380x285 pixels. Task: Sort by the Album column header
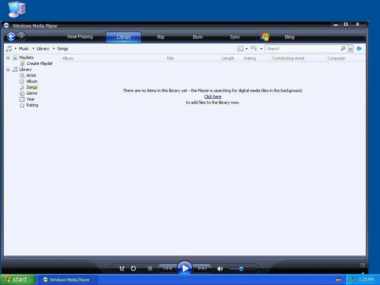pyautogui.click(x=105, y=58)
